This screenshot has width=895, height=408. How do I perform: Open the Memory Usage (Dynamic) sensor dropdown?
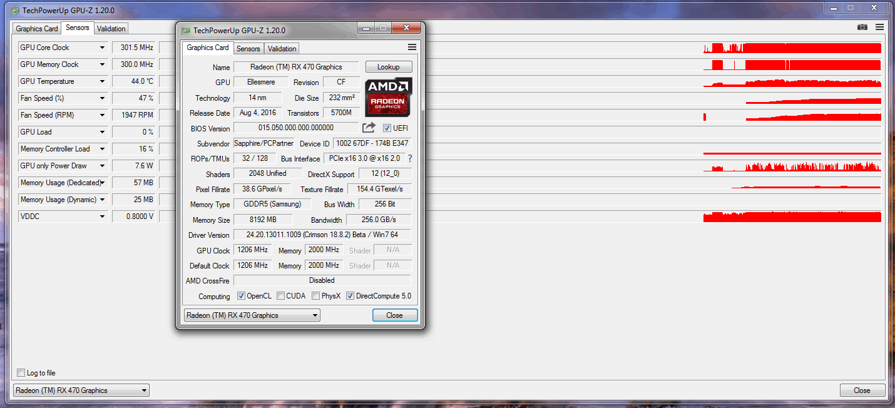pyautogui.click(x=102, y=200)
